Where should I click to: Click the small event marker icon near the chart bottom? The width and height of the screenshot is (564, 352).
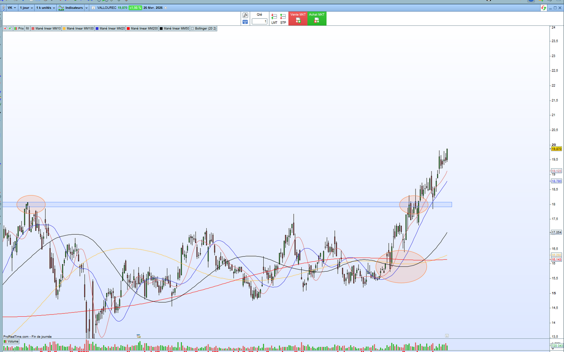pos(139,336)
